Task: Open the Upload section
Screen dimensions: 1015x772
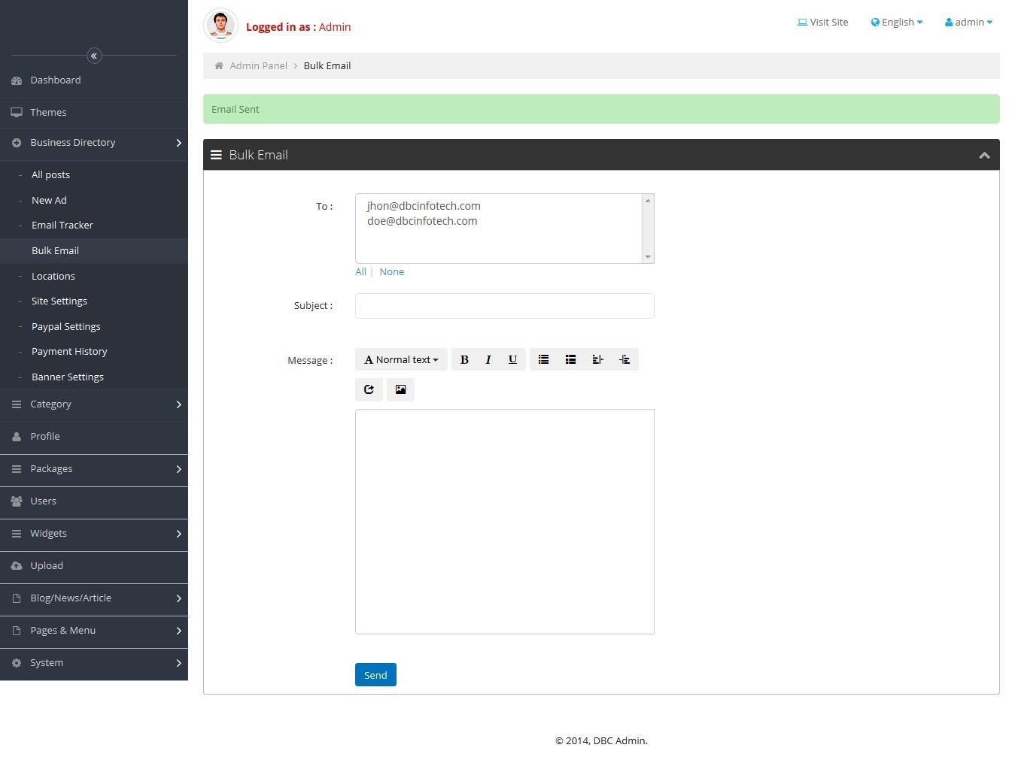Action: pos(94,566)
